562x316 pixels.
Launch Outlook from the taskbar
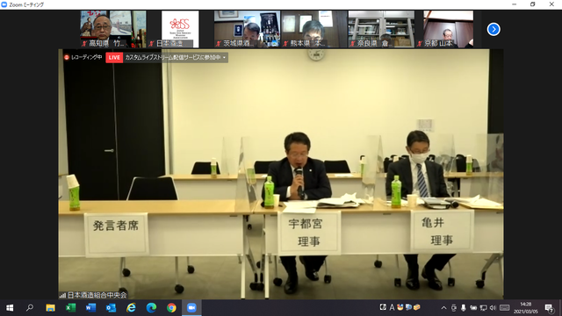(x=111, y=308)
